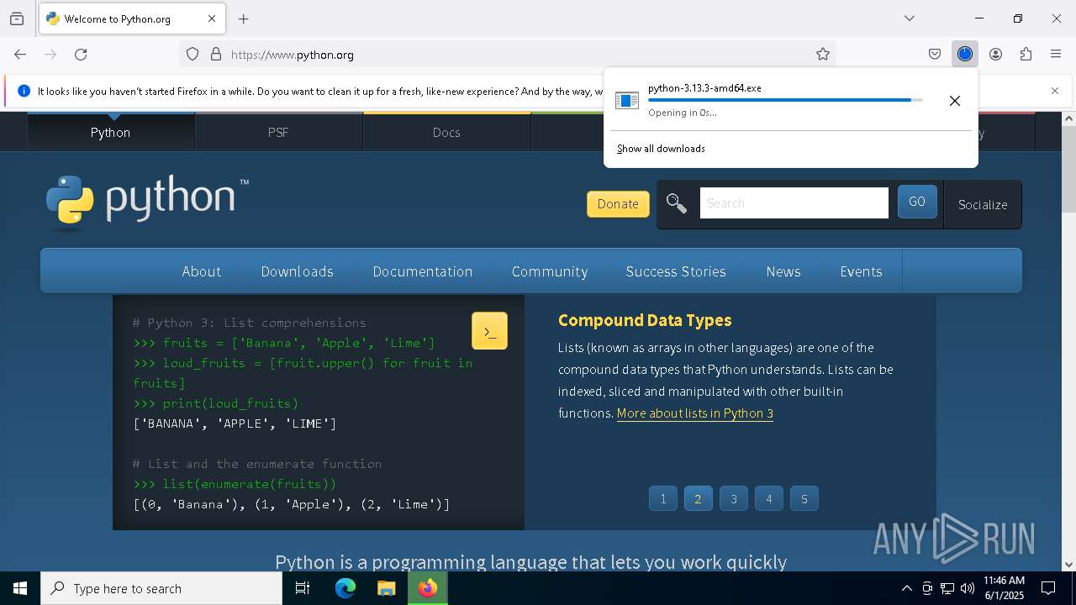Click the forward navigation arrow

click(50, 55)
